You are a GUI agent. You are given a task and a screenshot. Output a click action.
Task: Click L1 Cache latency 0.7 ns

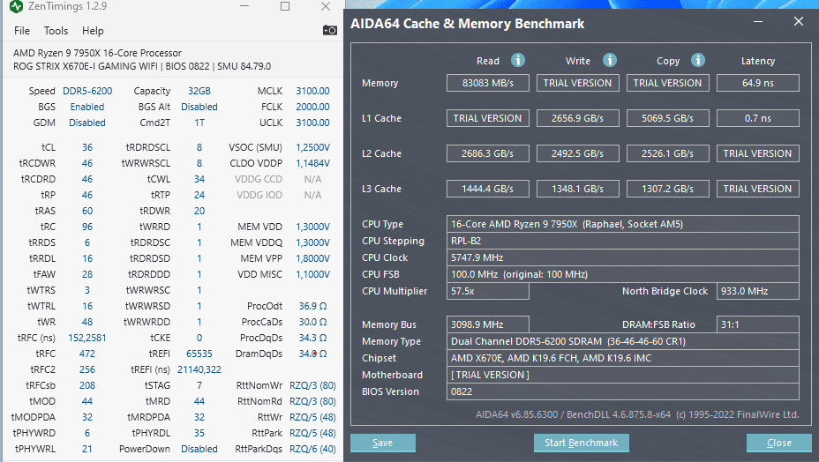(758, 118)
